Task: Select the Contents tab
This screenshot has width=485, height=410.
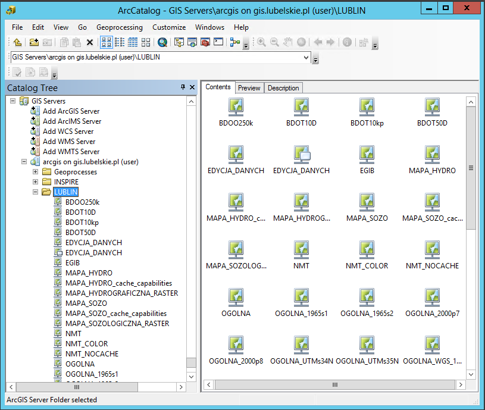Action: click(218, 87)
